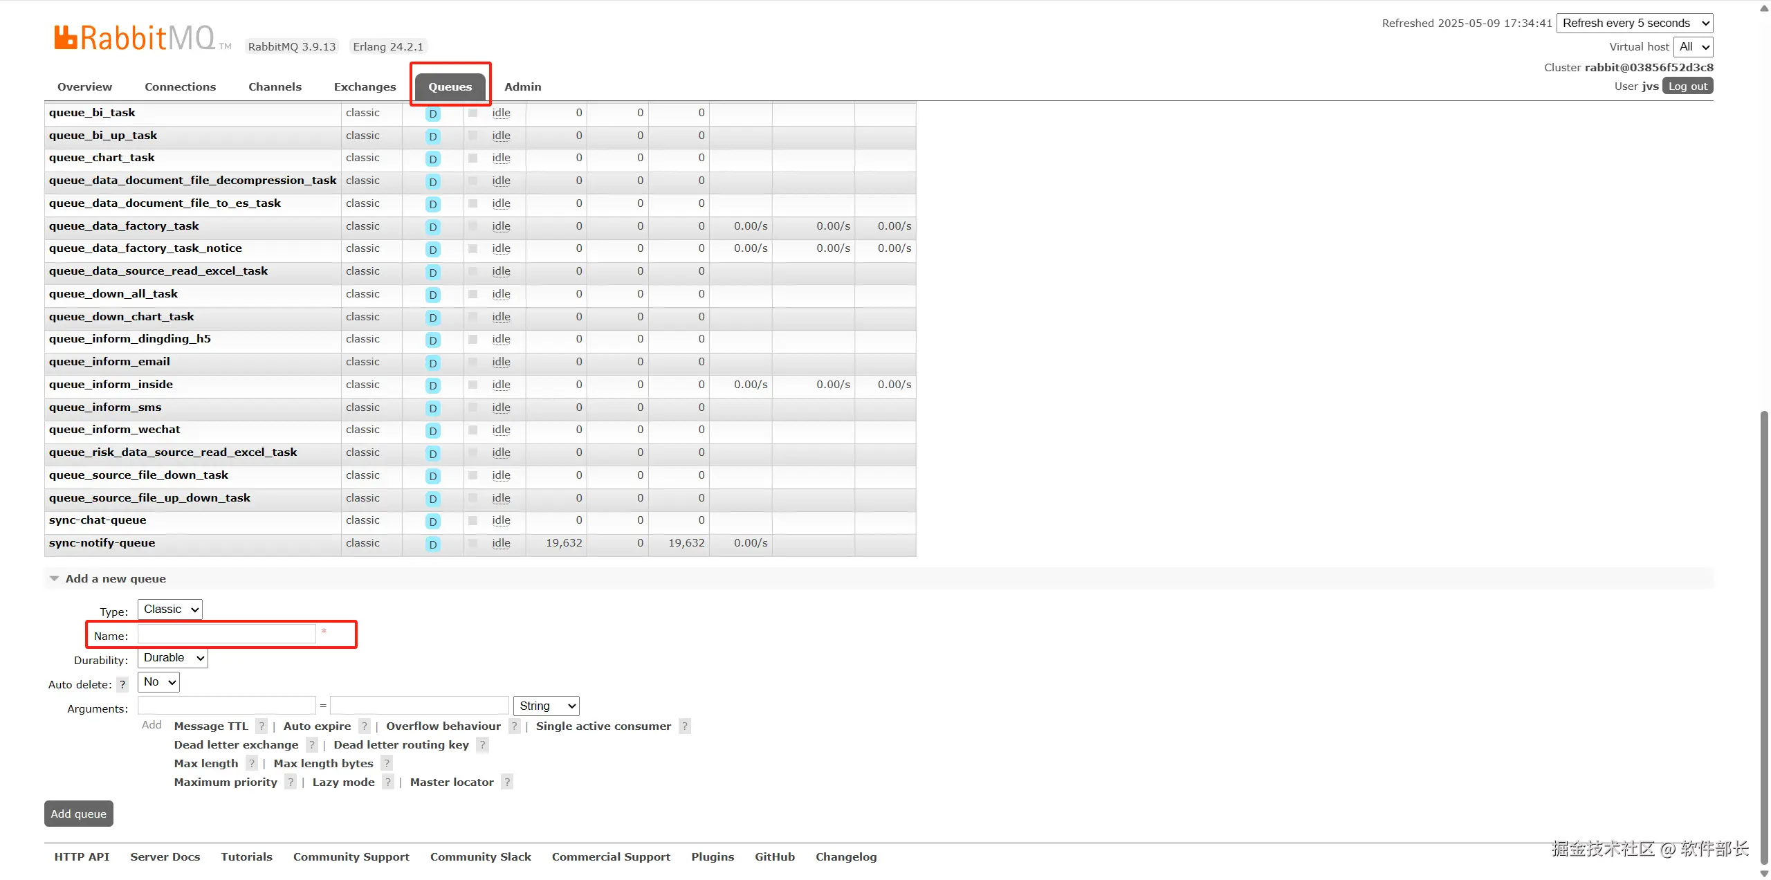Click the state square on the queue_inform_email row
This screenshot has height=880, width=1771.
coord(473,362)
